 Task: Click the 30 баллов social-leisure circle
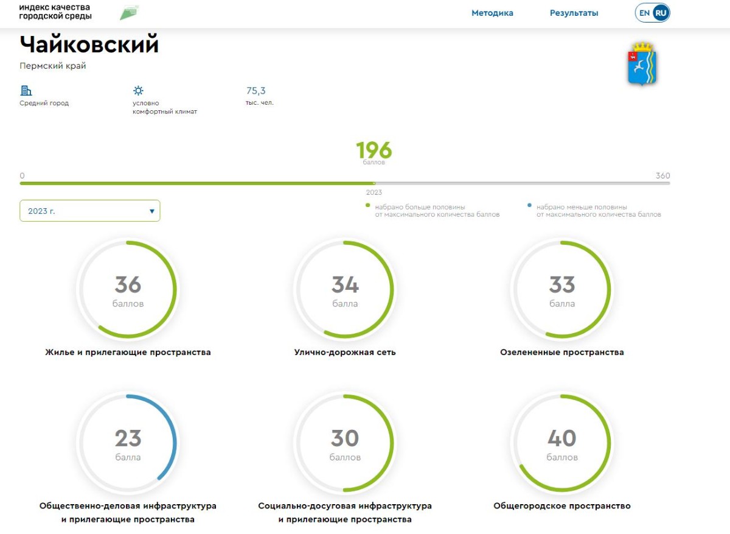coord(345,443)
